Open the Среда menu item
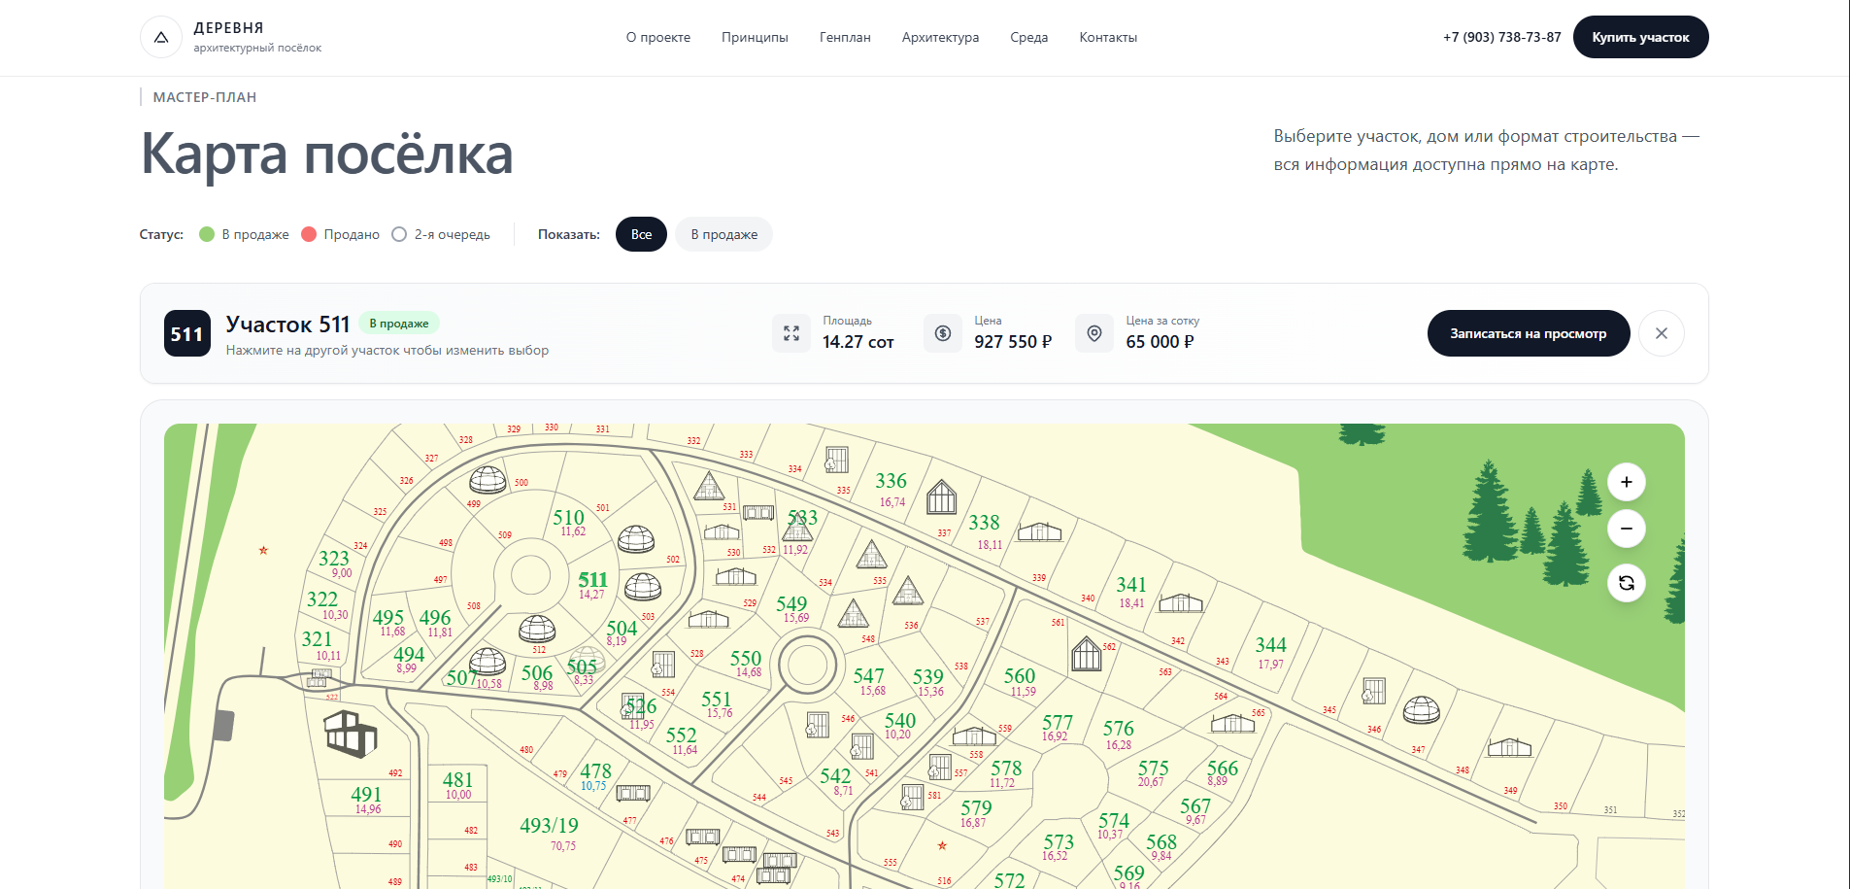Screen dimensions: 1850x889 tap(1029, 37)
